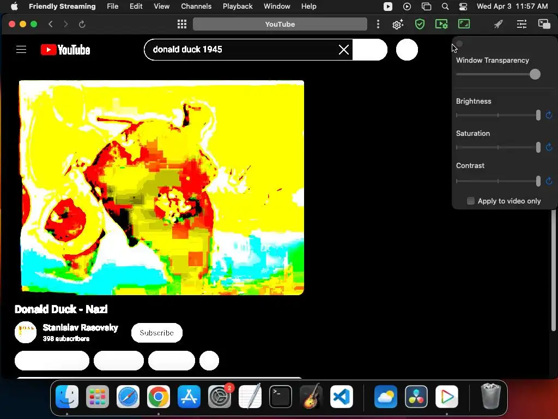Open Finder in the Dock
558x419 pixels.
coord(67,396)
